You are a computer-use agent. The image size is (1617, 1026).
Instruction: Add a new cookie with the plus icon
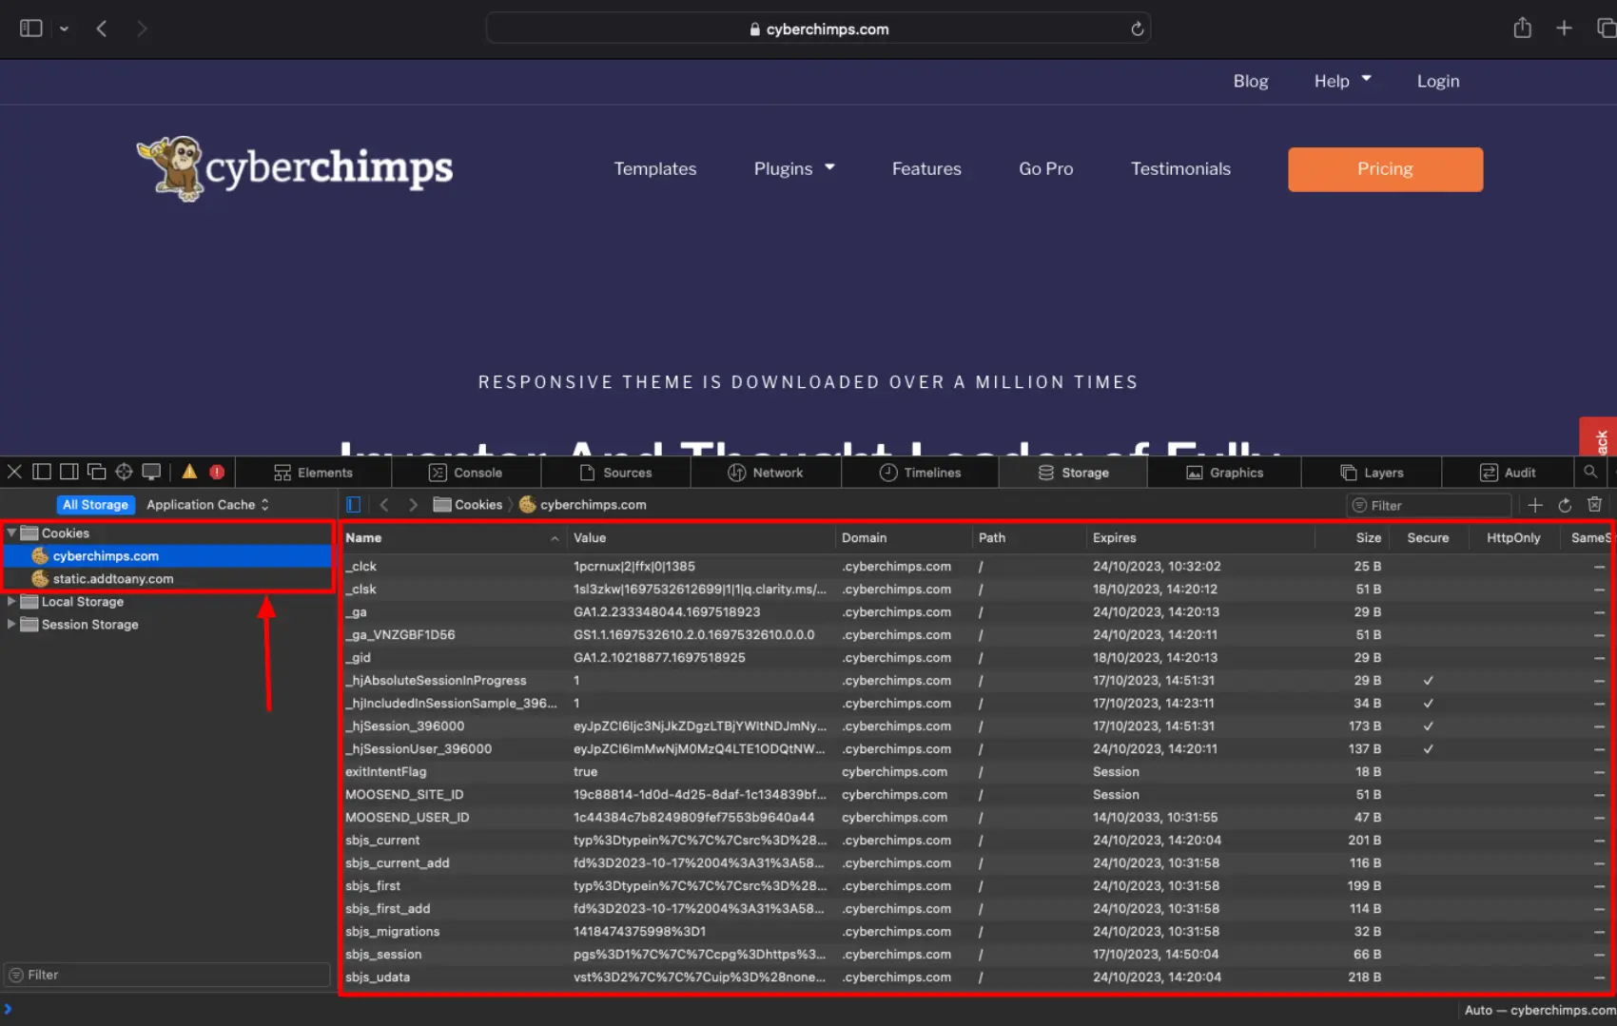tap(1535, 505)
